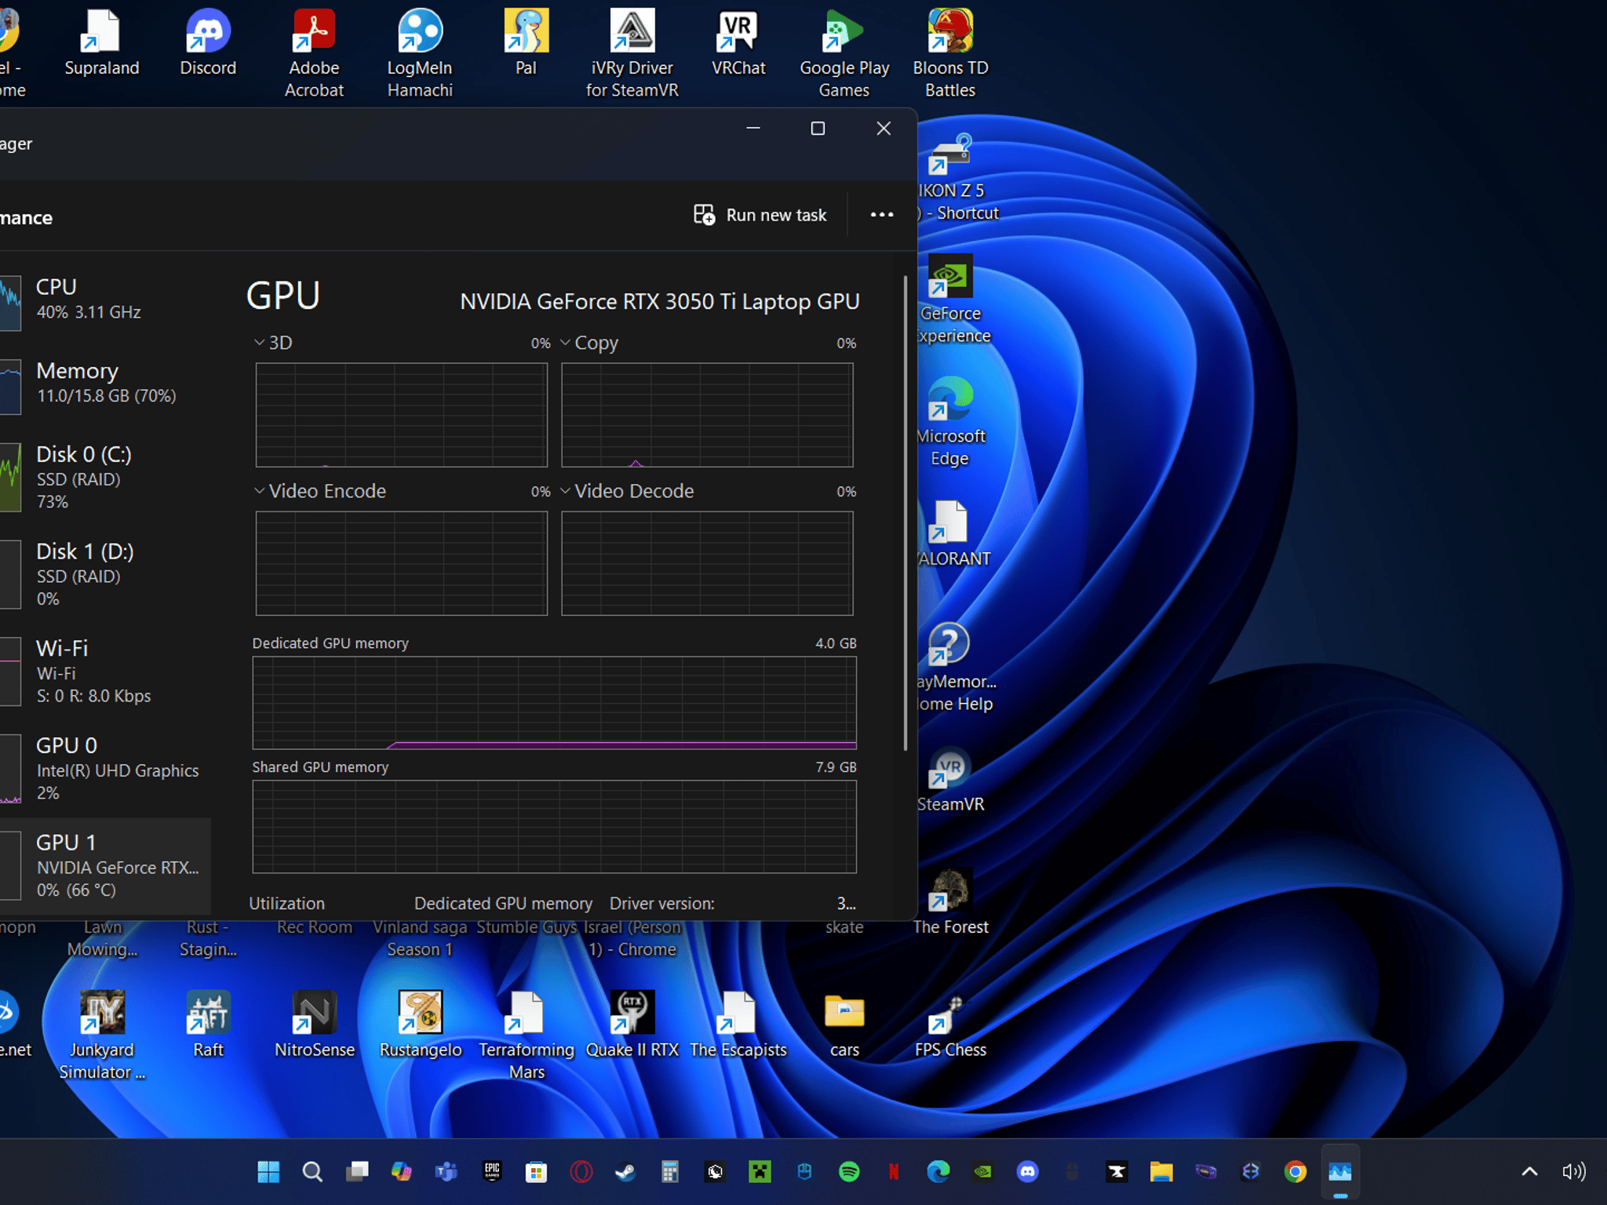Open the Video Encode engine dropdown
The image size is (1607, 1205).
pos(320,491)
